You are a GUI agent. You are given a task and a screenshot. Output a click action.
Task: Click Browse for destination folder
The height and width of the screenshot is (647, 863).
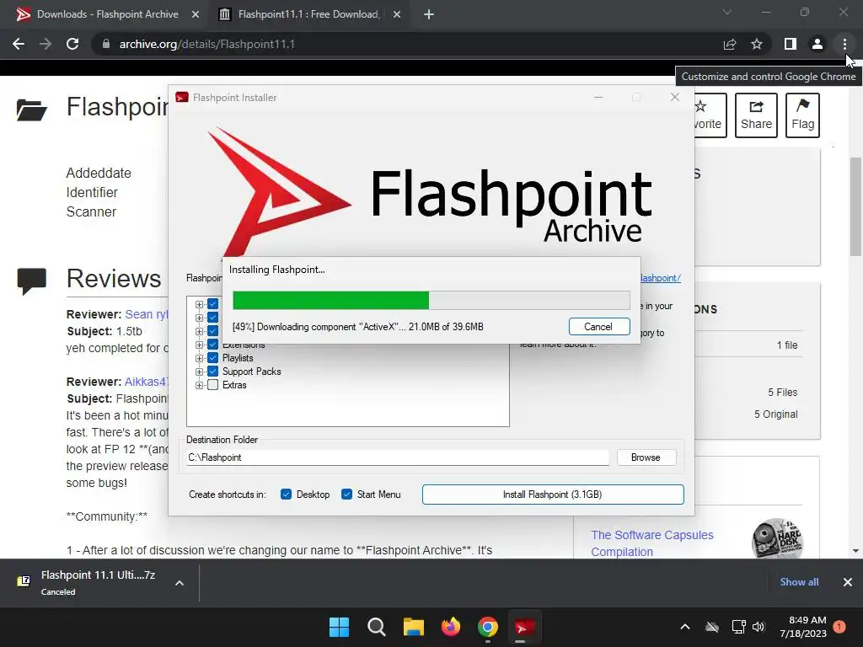click(646, 457)
